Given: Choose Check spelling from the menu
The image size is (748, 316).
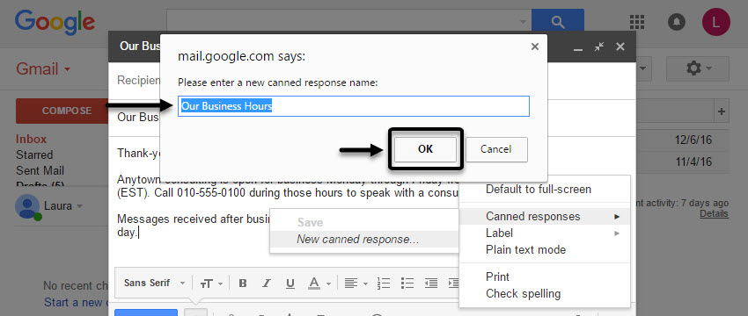Looking at the screenshot, I should pos(545,294).
